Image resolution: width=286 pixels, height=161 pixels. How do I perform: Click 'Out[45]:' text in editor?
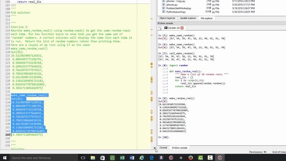coord(17,52)
